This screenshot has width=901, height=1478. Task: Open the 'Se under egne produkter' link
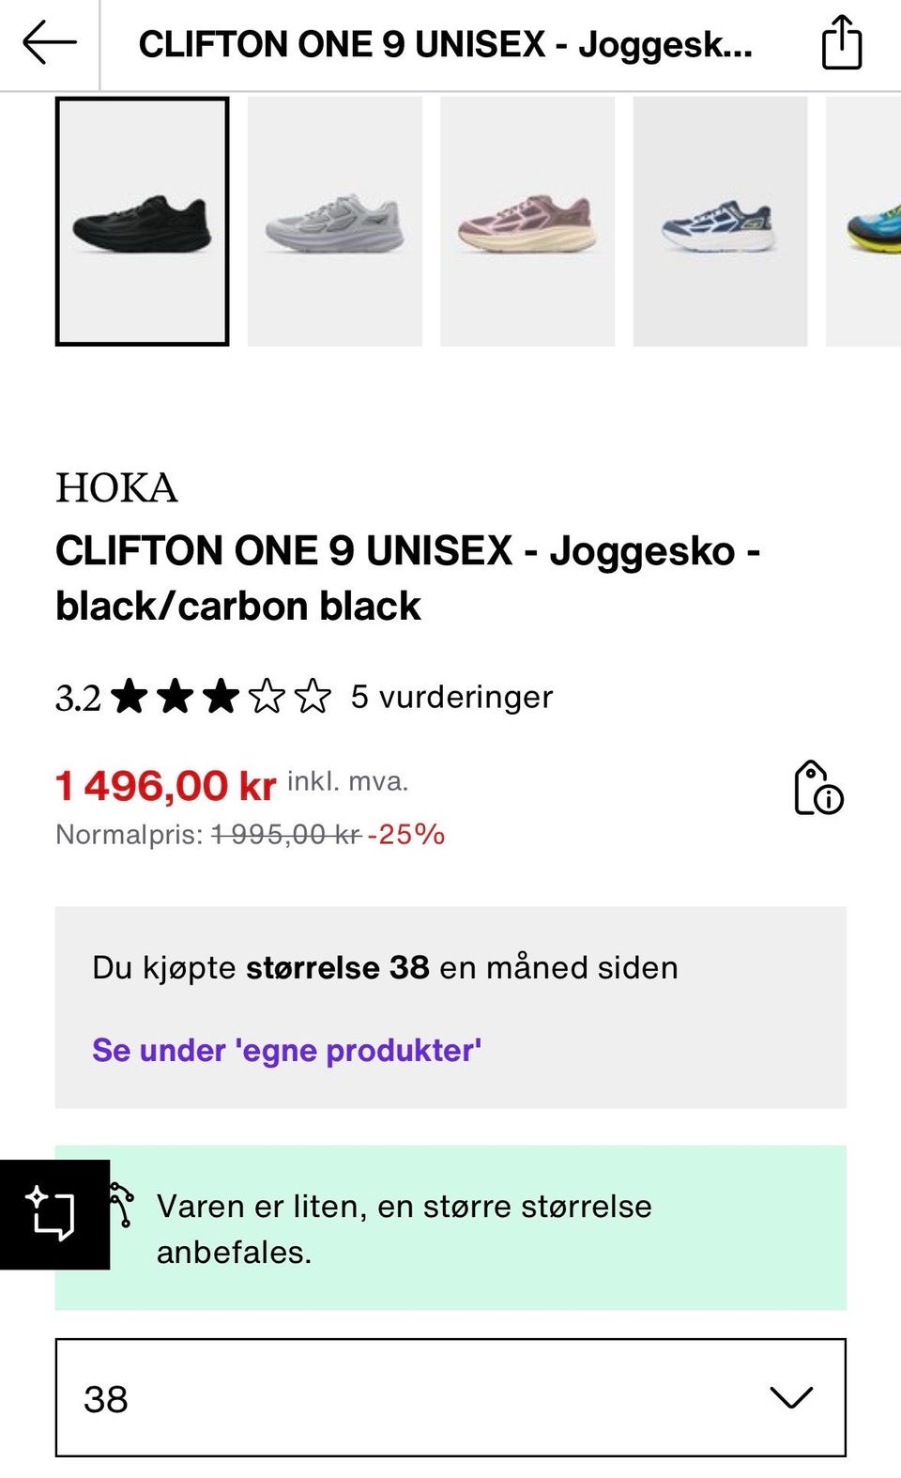tap(286, 1050)
